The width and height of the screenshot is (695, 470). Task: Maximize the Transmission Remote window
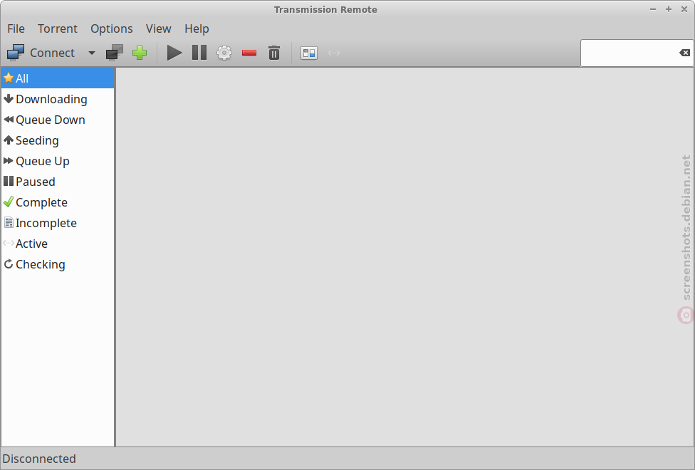coord(669,9)
